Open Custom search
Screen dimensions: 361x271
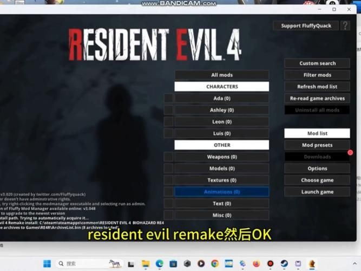click(x=317, y=63)
